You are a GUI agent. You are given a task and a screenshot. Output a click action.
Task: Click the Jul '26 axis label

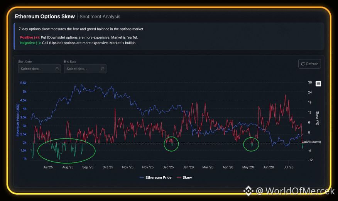(x=289, y=167)
